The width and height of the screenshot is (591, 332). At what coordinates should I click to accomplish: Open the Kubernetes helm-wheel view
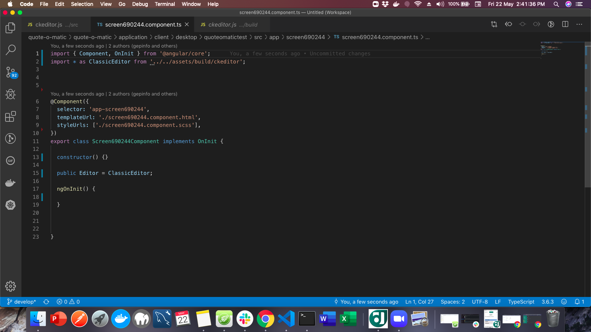[11, 205]
